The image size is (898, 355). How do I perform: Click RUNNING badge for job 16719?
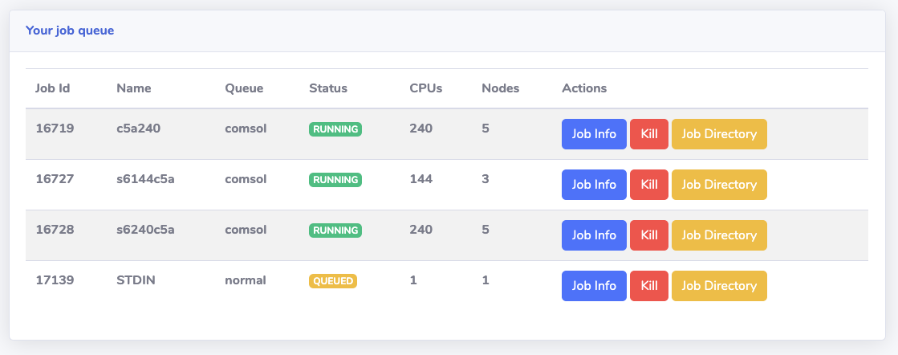coord(335,129)
